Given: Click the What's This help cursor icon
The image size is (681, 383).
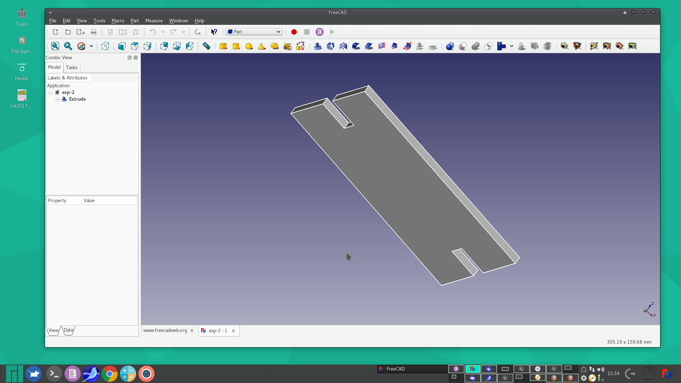Looking at the screenshot, I should 214,32.
